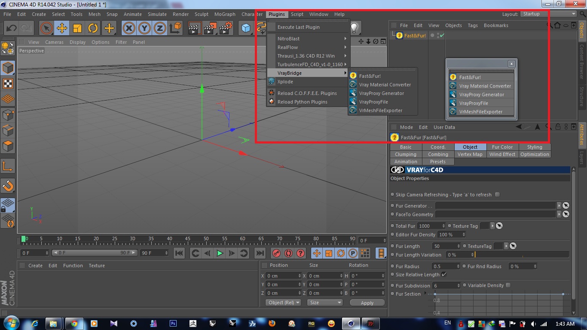Switch to Polygons mode

(x=8, y=146)
